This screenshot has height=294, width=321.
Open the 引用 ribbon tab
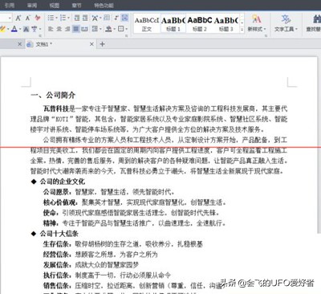[x=10, y=6]
